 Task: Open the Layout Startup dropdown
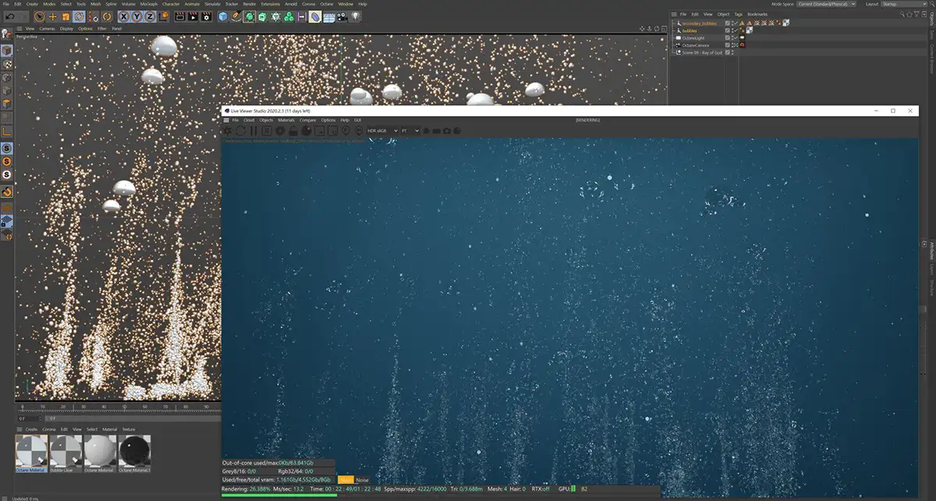pyautogui.click(x=903, y=4)
